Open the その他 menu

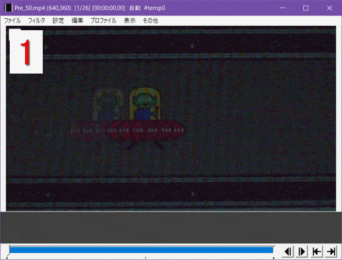(150, 21)
